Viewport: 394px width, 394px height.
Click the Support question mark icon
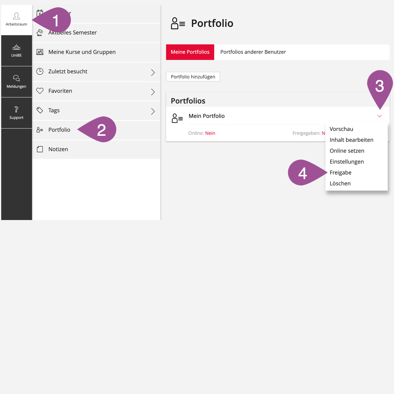(16, 109)
